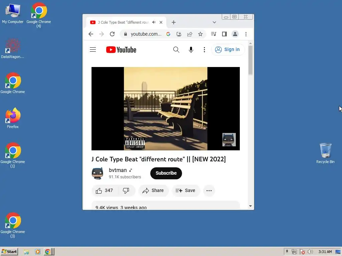Click the video title text

(x=159, y=159)
